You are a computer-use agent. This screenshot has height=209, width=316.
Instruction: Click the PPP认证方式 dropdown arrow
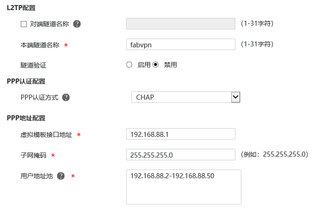click(x=235, y=97)
